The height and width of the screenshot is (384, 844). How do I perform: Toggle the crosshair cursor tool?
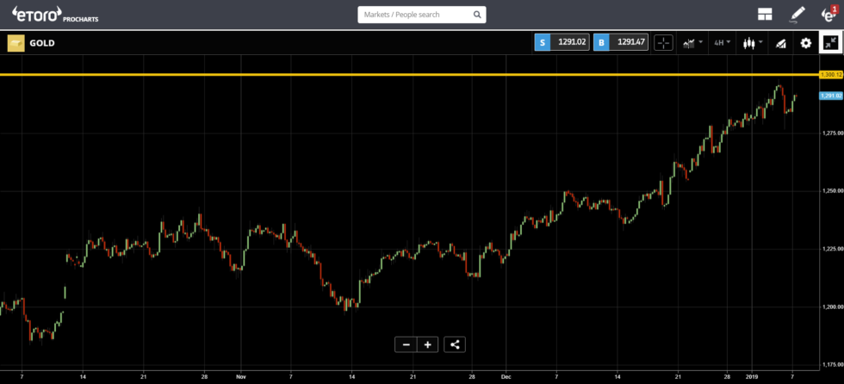click(x=663, y=42)
